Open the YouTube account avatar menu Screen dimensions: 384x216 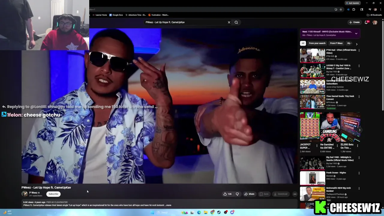pyautogui.click(x=375, y=22)
